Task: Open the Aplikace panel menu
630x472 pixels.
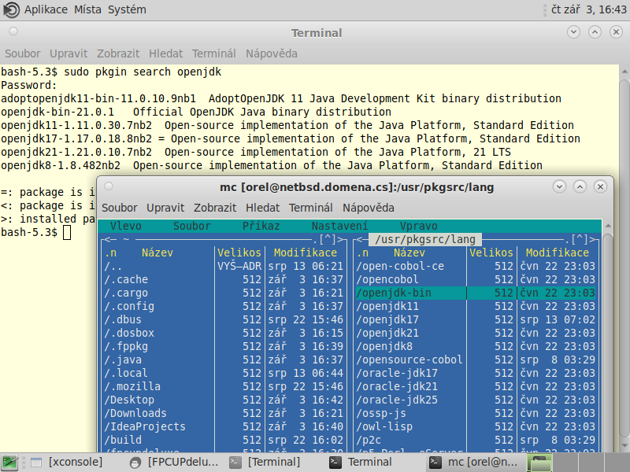Action: [x=46, y=9]
